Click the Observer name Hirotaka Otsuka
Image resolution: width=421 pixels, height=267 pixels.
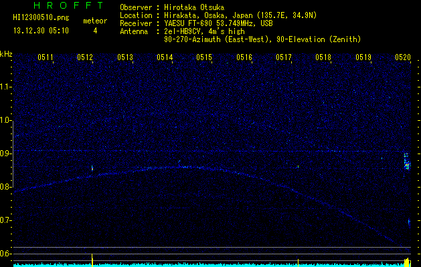tap(194, 7)
